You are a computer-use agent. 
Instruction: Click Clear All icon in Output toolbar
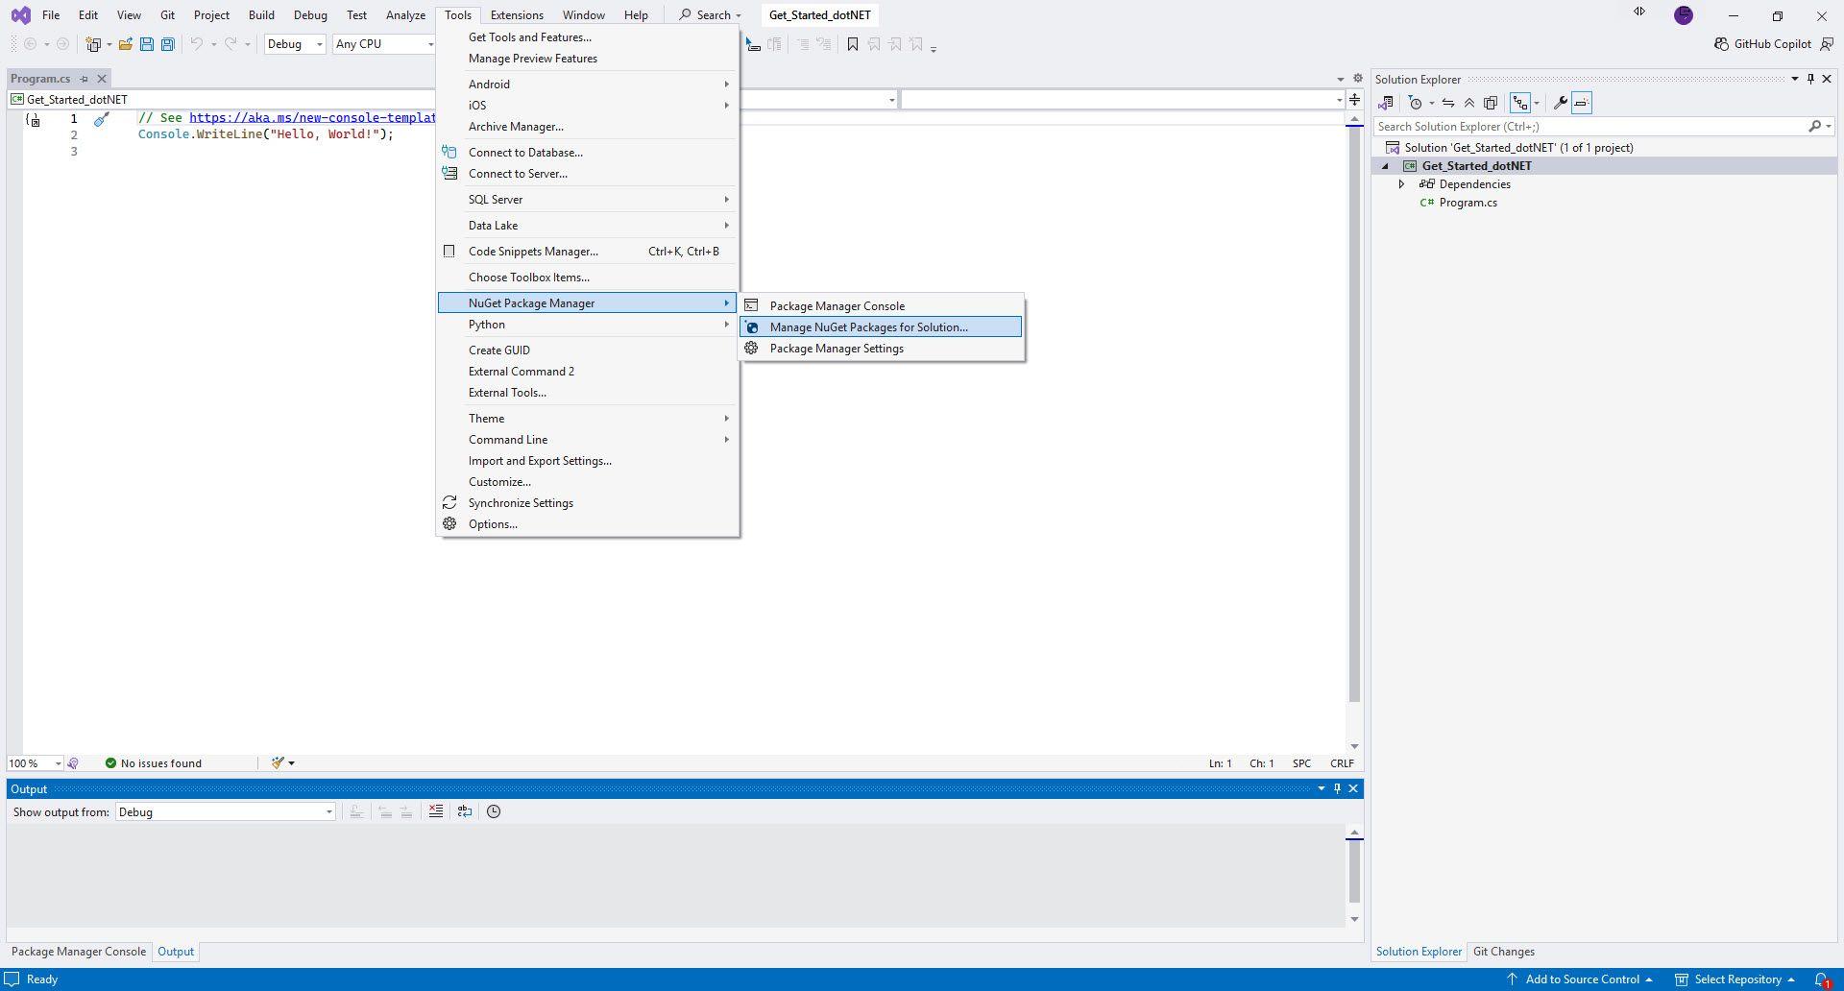click(436, 811)
